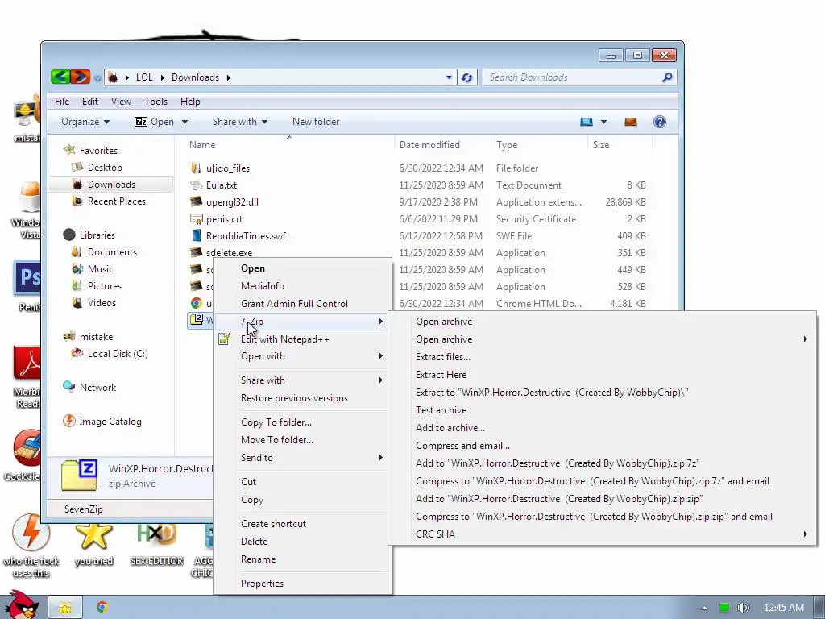
Task: Select Local Disk (C:) in sidebar
Action: pyautogui.click(x=118, y=354)
